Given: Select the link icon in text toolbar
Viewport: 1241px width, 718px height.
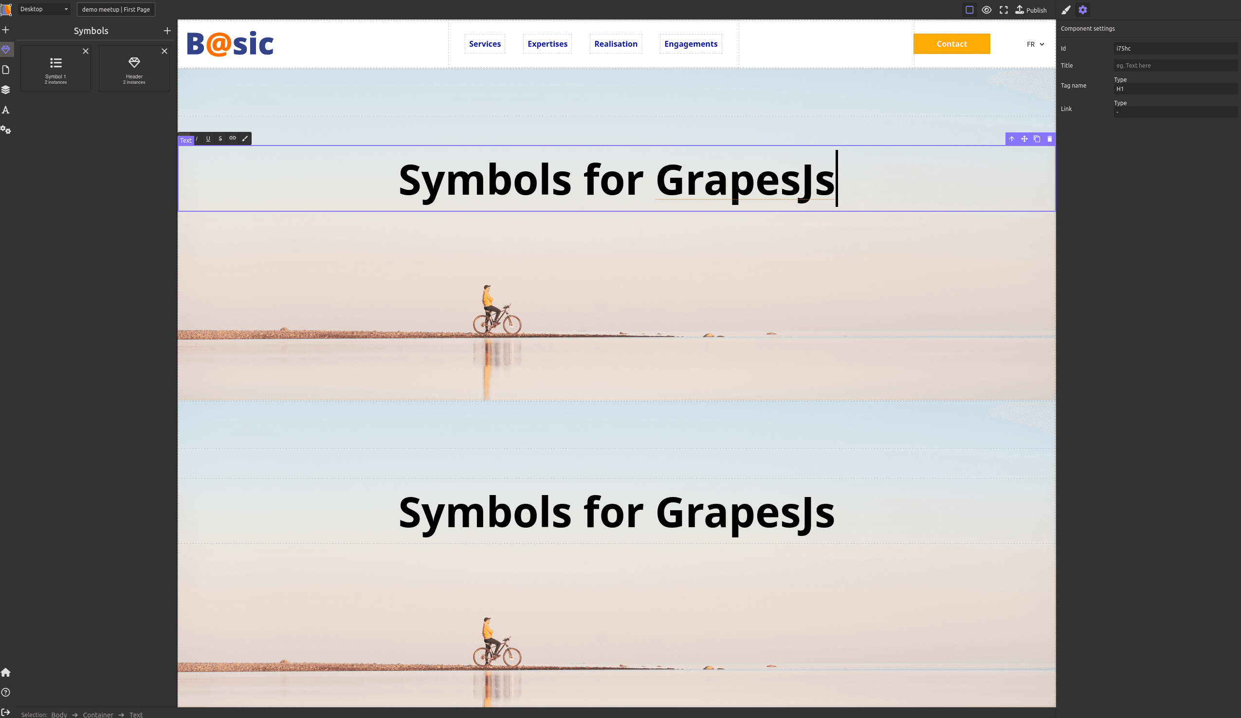Looking at the screenshot, I should 232,138.
